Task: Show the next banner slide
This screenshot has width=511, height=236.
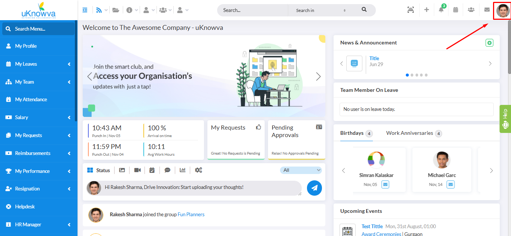Action: click(x=319, y=77)
